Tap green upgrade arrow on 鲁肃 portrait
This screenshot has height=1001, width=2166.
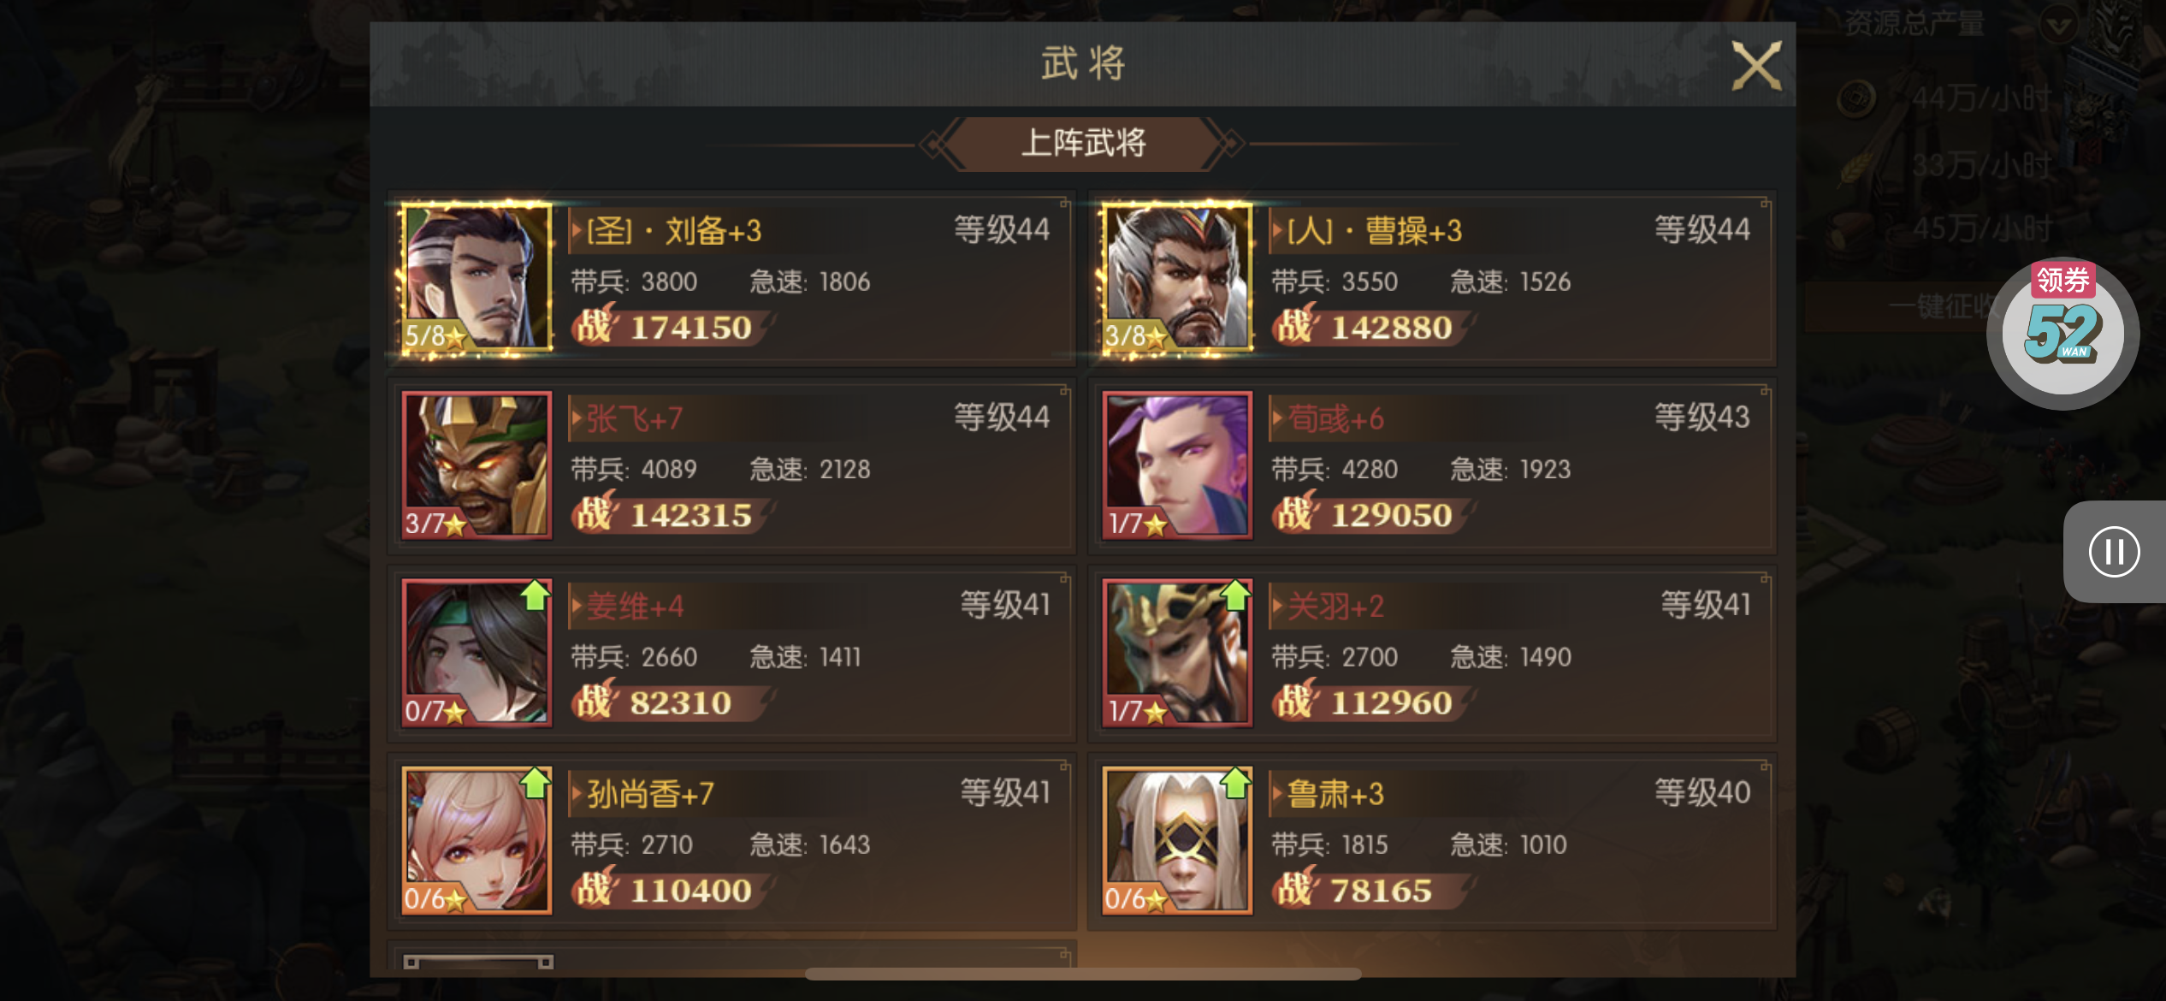[x=1235, y=782]
